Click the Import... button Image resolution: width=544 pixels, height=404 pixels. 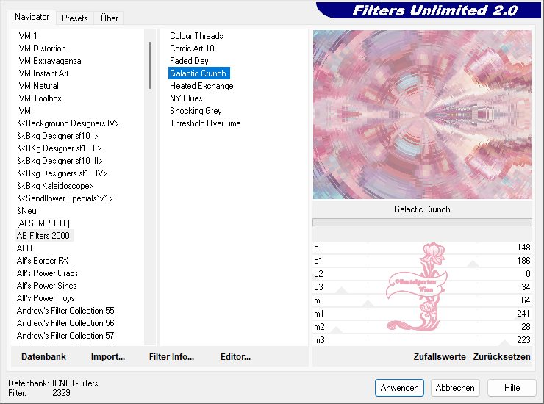pos(108,357)
